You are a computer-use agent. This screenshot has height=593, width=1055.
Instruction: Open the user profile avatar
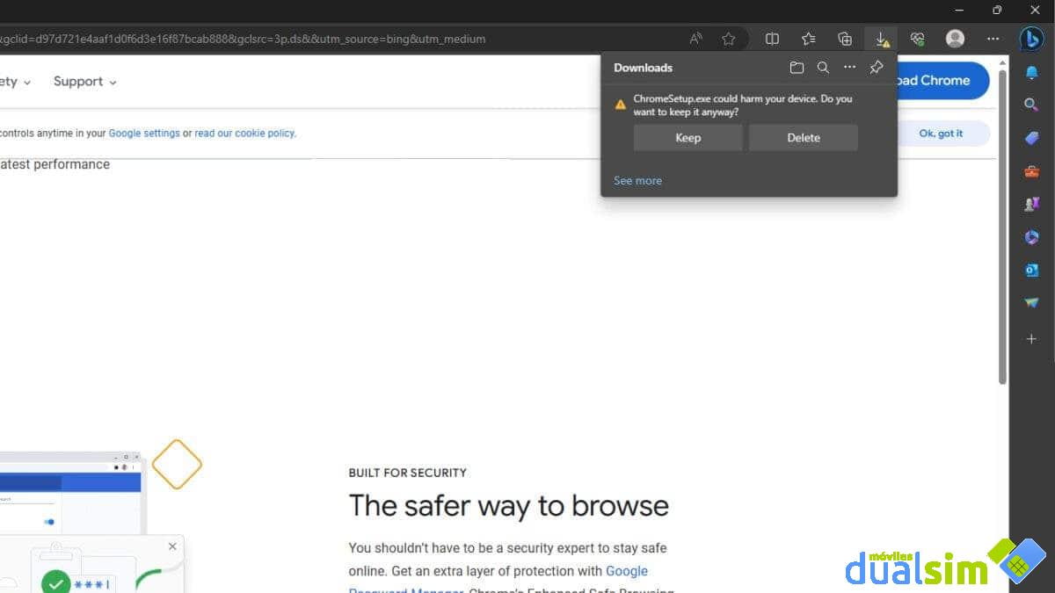(x=955, y=39)
